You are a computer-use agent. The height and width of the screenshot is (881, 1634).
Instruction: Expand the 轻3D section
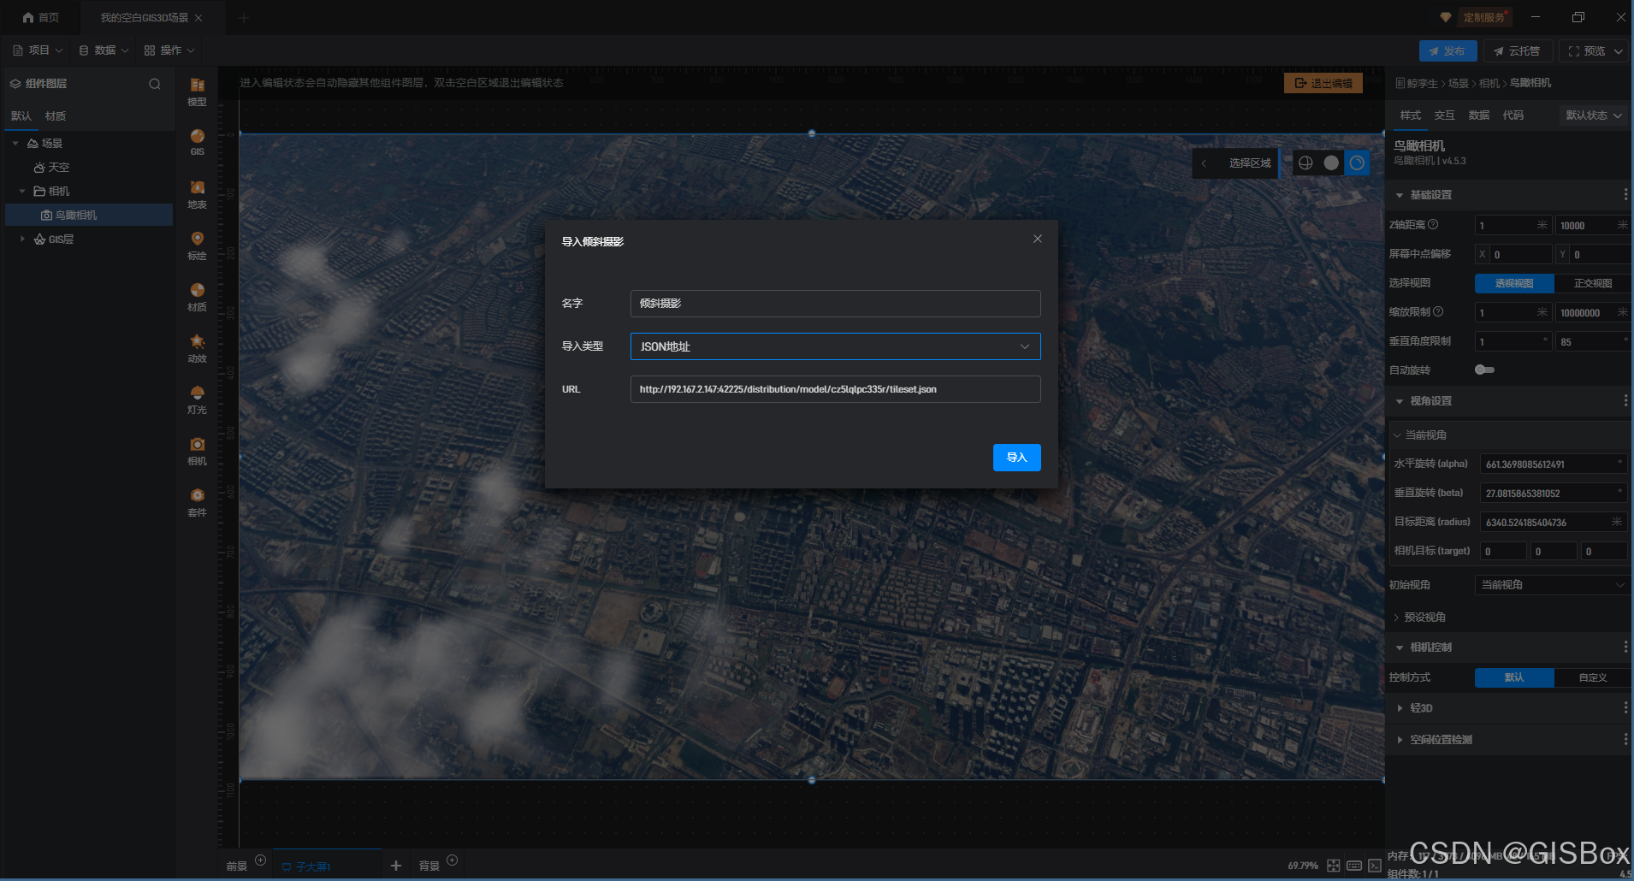click(1400, 708)
